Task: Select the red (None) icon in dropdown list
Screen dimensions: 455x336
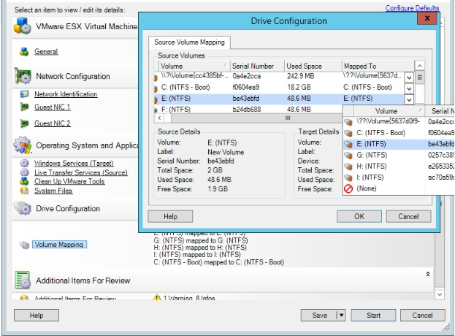Action: [348, 189]
